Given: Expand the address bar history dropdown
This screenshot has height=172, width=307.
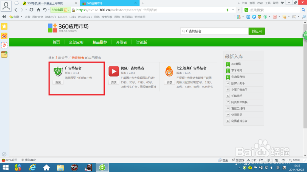Looking at the screenshot, I should [x=233, y=10].
